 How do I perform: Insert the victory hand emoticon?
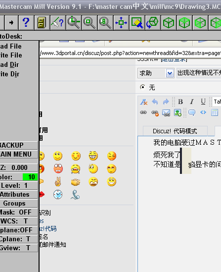58,182
